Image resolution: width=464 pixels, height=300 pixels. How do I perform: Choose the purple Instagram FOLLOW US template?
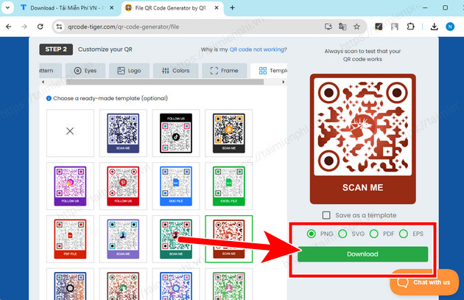click(70, 186)
